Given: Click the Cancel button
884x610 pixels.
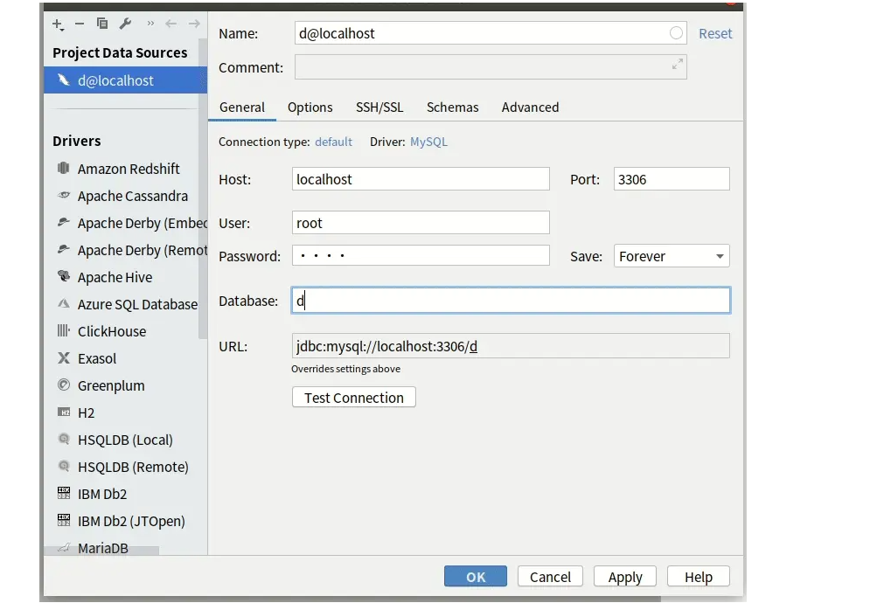Looking at the screenshot, I should point(550,576).
